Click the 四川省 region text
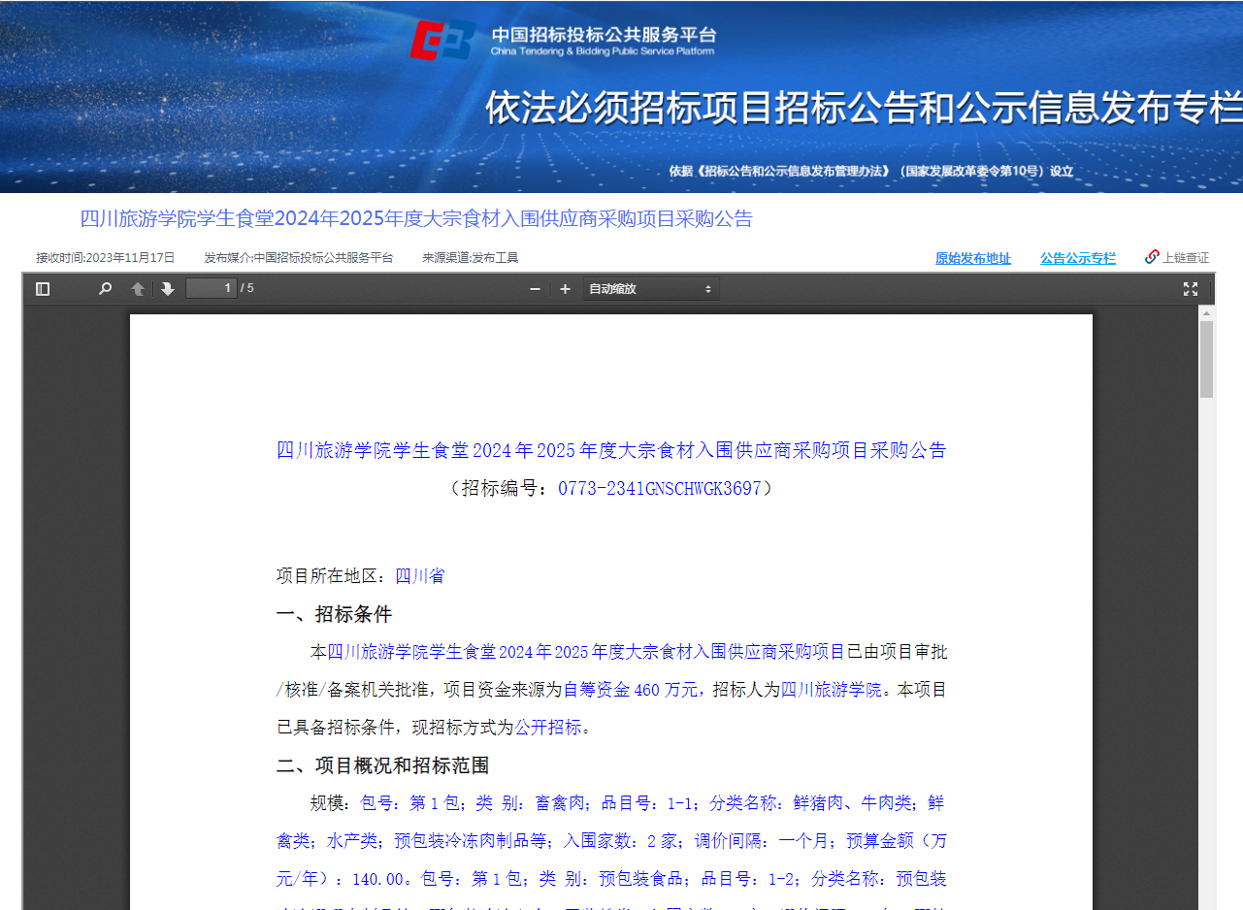Image resolution: width=1243 pixels, height=910 pixels. tap(420, 576)
